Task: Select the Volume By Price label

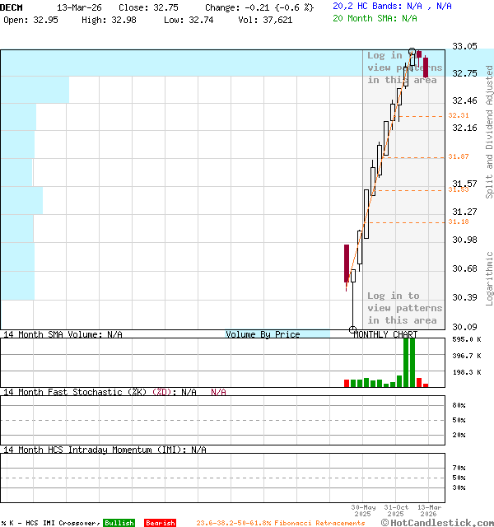Action: click(x=263, y=334)
